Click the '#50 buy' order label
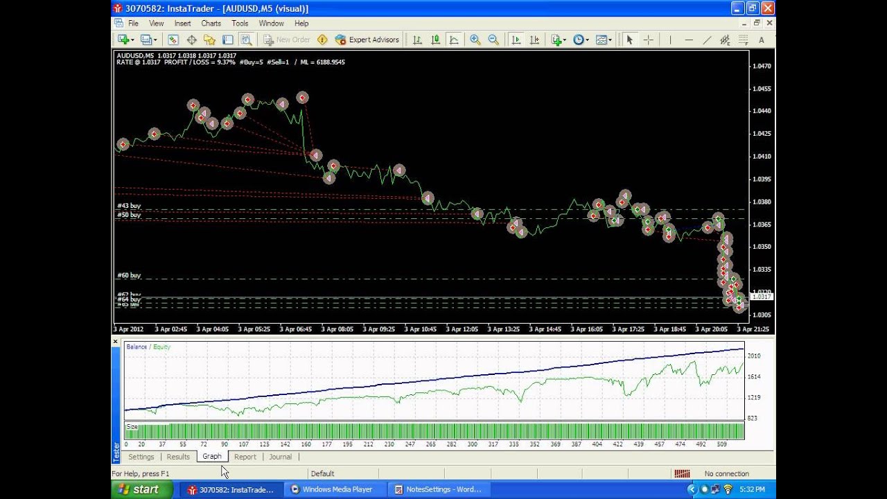Viewport: 887px width, 499px height. coord(129,215)
